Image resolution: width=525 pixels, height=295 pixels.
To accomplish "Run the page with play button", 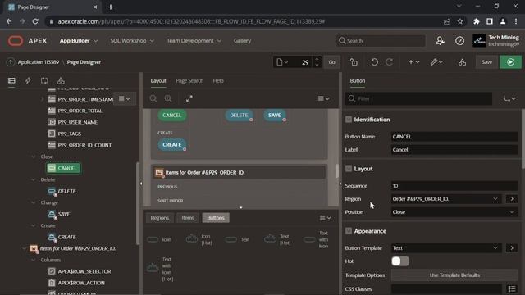I will (x=510, y=62).
